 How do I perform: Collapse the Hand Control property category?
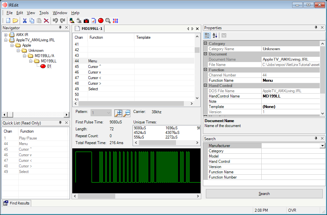[206, 86]
